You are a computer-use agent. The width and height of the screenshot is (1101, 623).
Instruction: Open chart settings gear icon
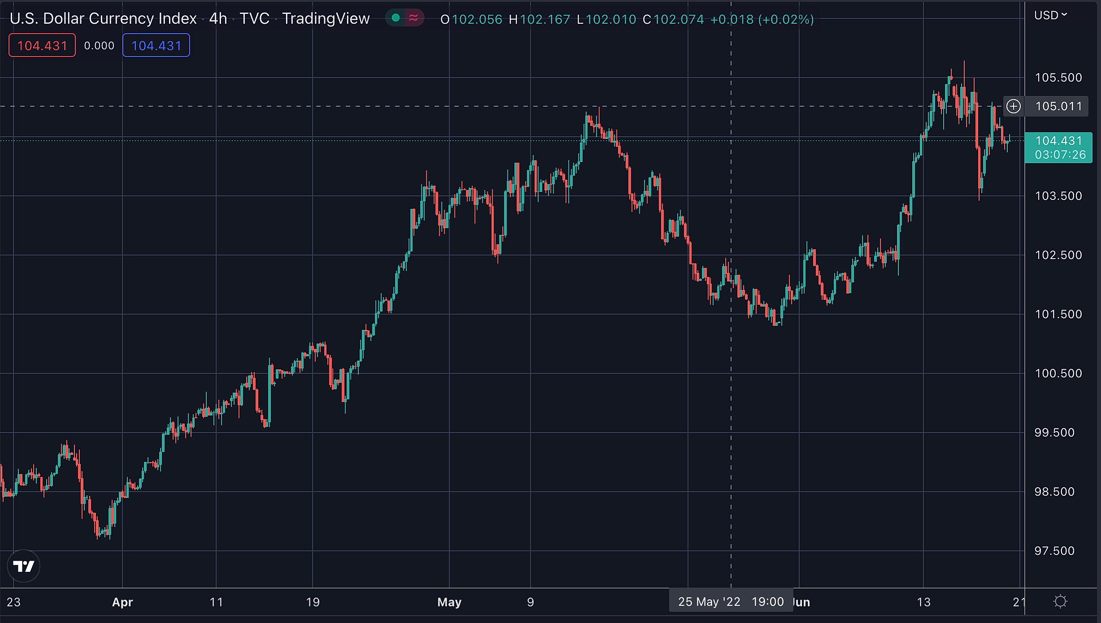coord(1060,601)
